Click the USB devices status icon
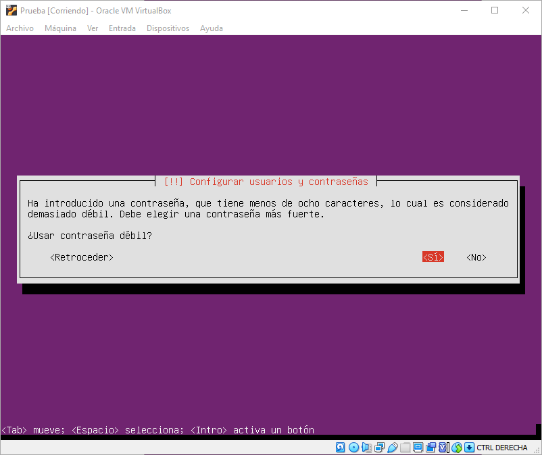The image size is (542, 455). [x=392, y=448]
